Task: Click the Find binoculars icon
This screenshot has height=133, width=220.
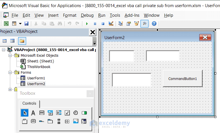Action: point(60,24)
